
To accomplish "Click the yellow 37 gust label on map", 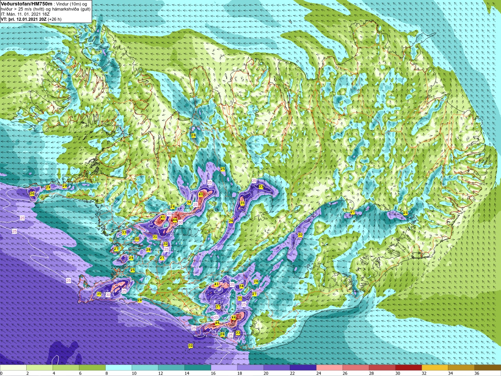I will 218,307.
